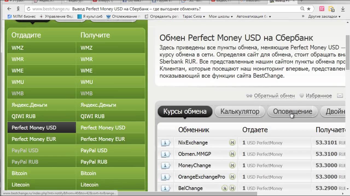Screen dimensions: 350x196
Task: Click the Избранное link
Action: click(x=319, y=96)
